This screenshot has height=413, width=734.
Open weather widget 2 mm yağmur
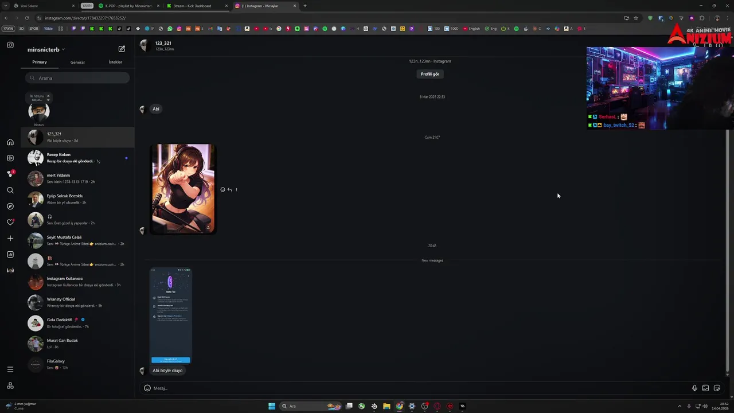[x=22, y=406]
